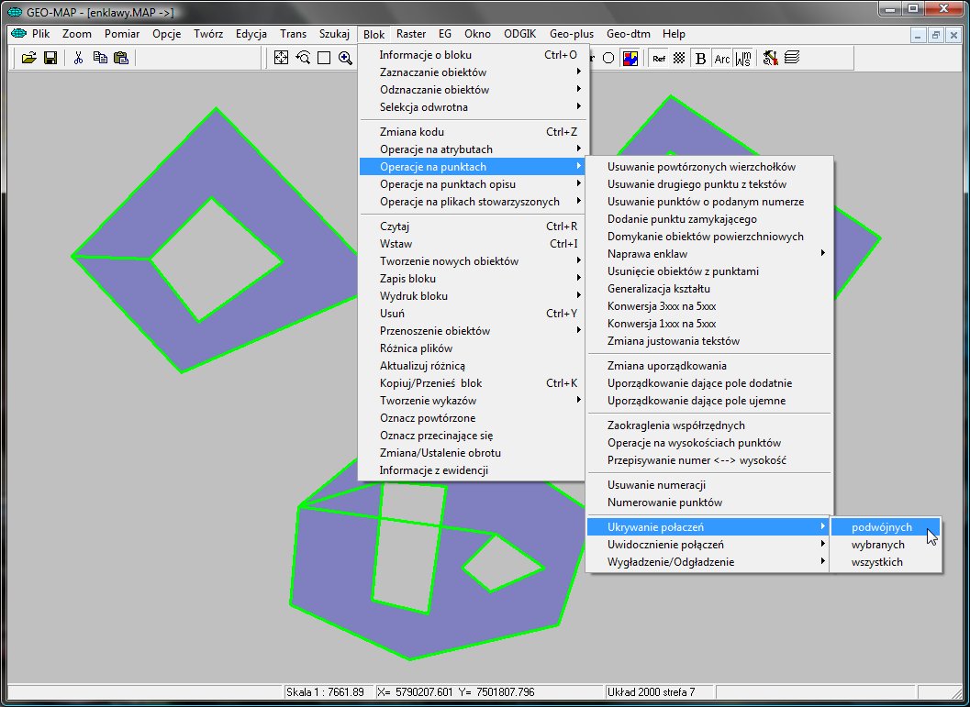Open the ODGIK menu
Image resolution: width=970 pixels, height=707 pixels.
[519, 34]
